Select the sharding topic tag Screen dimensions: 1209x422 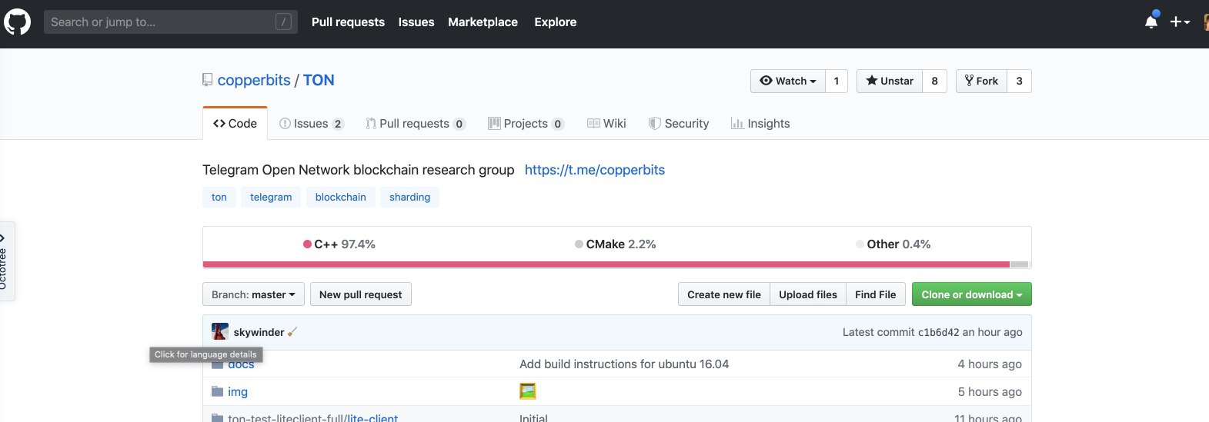click(x=409, y=197)
